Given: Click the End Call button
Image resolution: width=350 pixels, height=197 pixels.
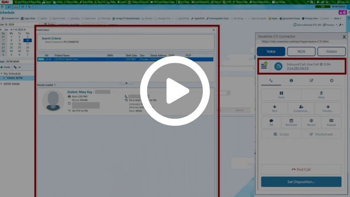Looking at the screenshot, I should click(301, 169).
